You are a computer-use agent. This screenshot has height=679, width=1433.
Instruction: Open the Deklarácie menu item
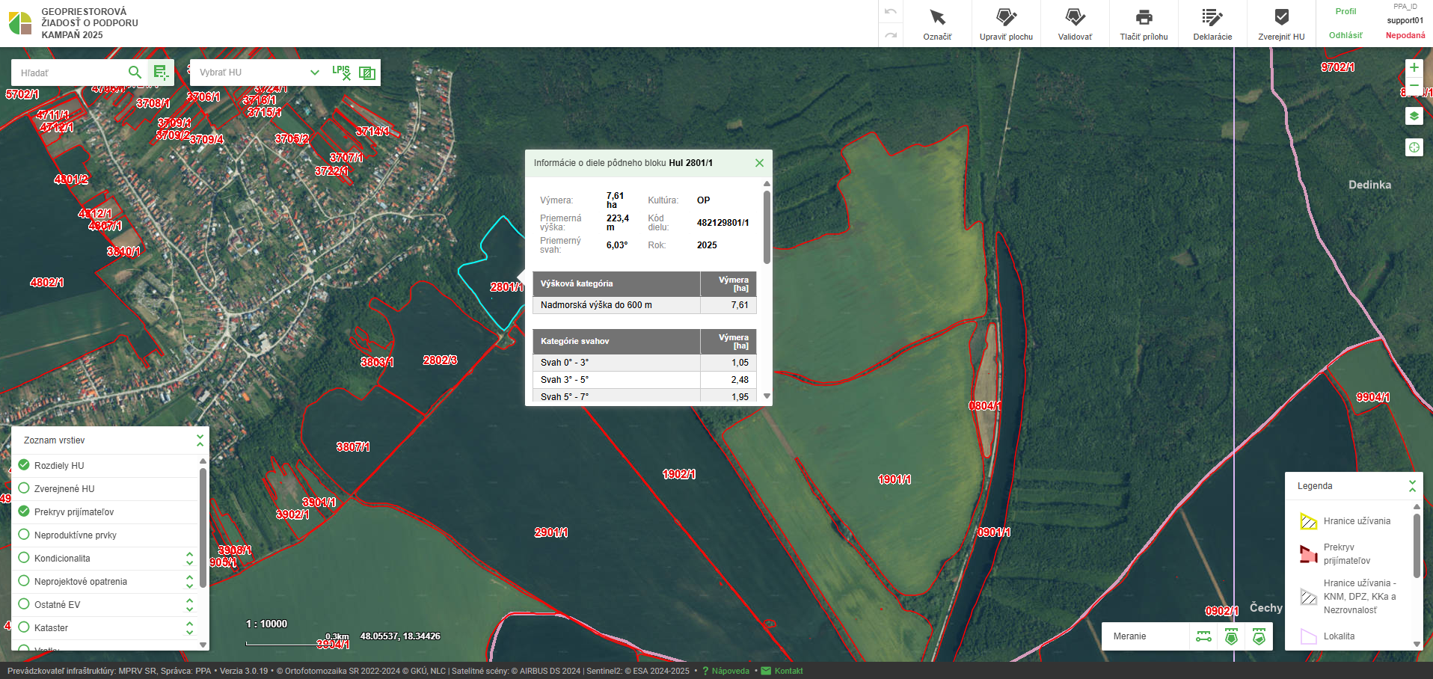pos(1212,24)
